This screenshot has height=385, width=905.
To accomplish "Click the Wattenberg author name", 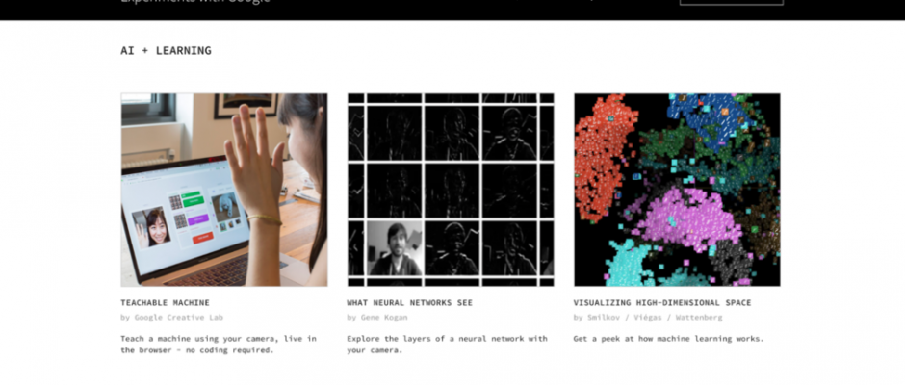I will click(x=699, y=318).
